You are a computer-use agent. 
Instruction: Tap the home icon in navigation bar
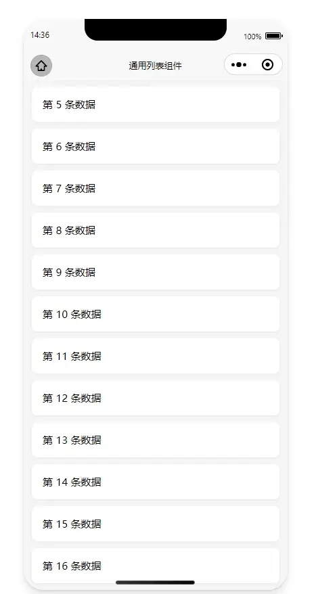tap(41, 66)
